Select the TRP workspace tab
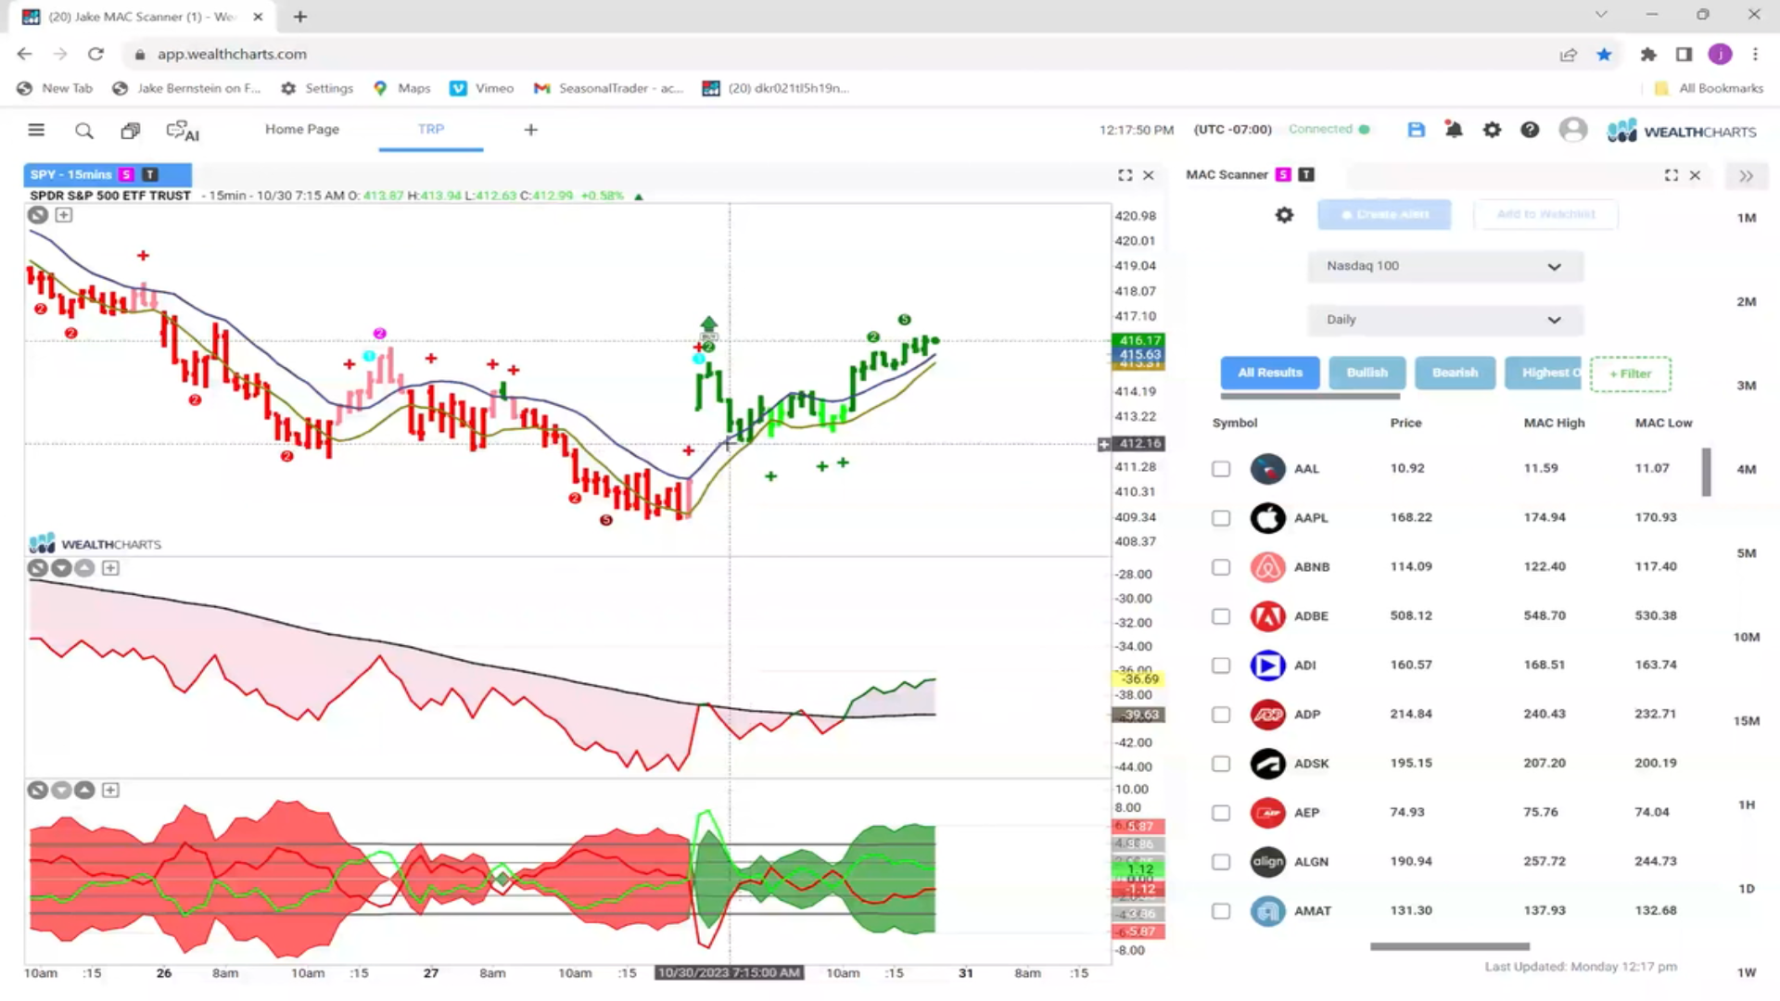Screen dimensions: 1780x1001 pos(430,130)
